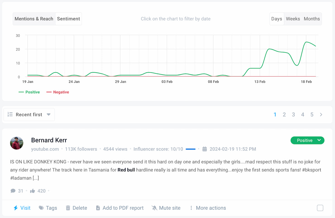Switch grouping to Months
Screen dimensions: 335x218
312,19
